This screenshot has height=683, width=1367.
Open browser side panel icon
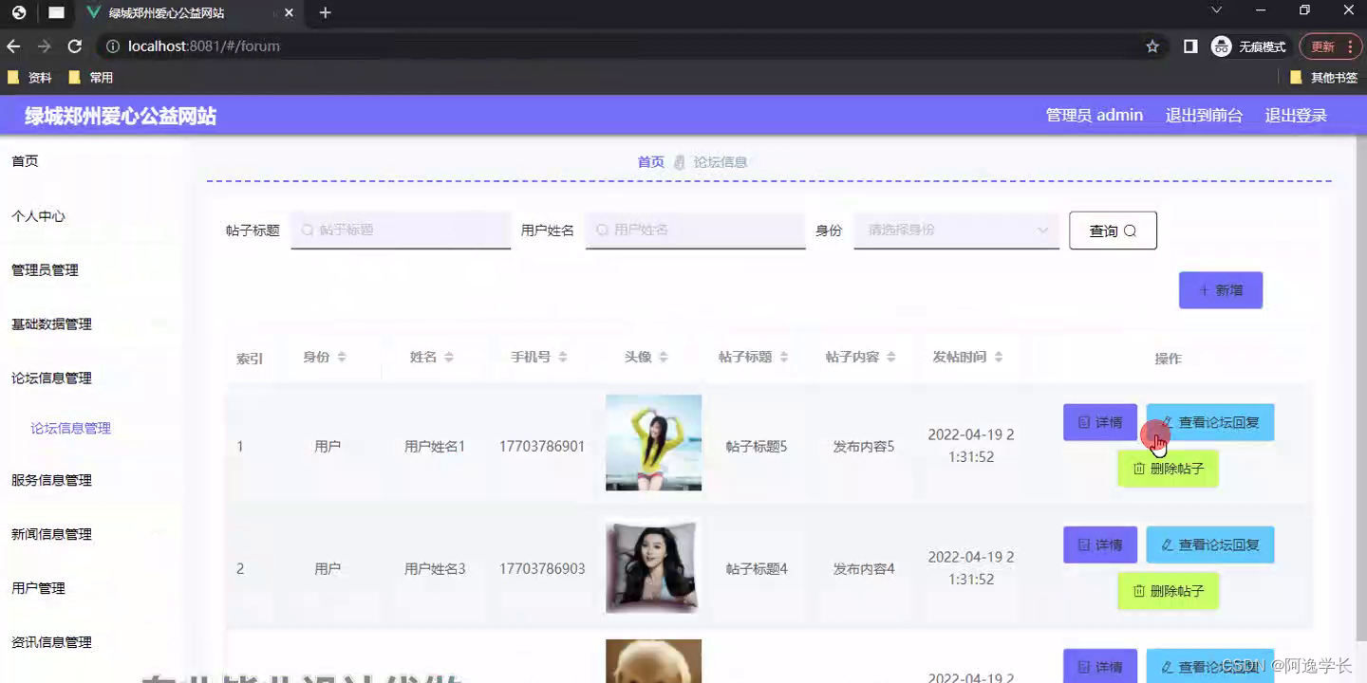(x=1190, y=46)
